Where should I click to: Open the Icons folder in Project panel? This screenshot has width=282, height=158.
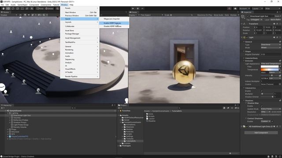150,114
